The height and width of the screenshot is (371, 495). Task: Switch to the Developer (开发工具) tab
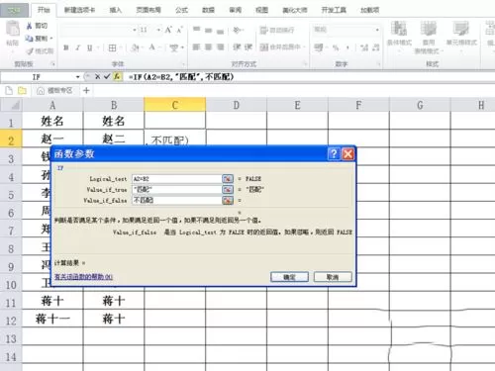click(x=334, y=10)
